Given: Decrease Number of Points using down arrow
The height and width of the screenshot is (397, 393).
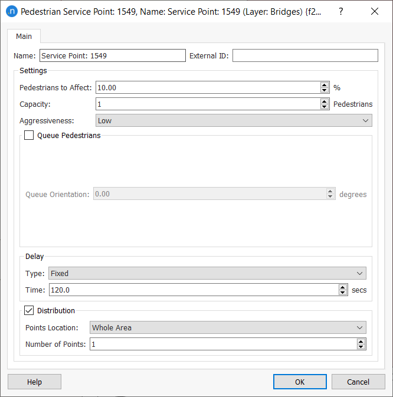Looking at the screenshot, I should click(x=361, y=347).
